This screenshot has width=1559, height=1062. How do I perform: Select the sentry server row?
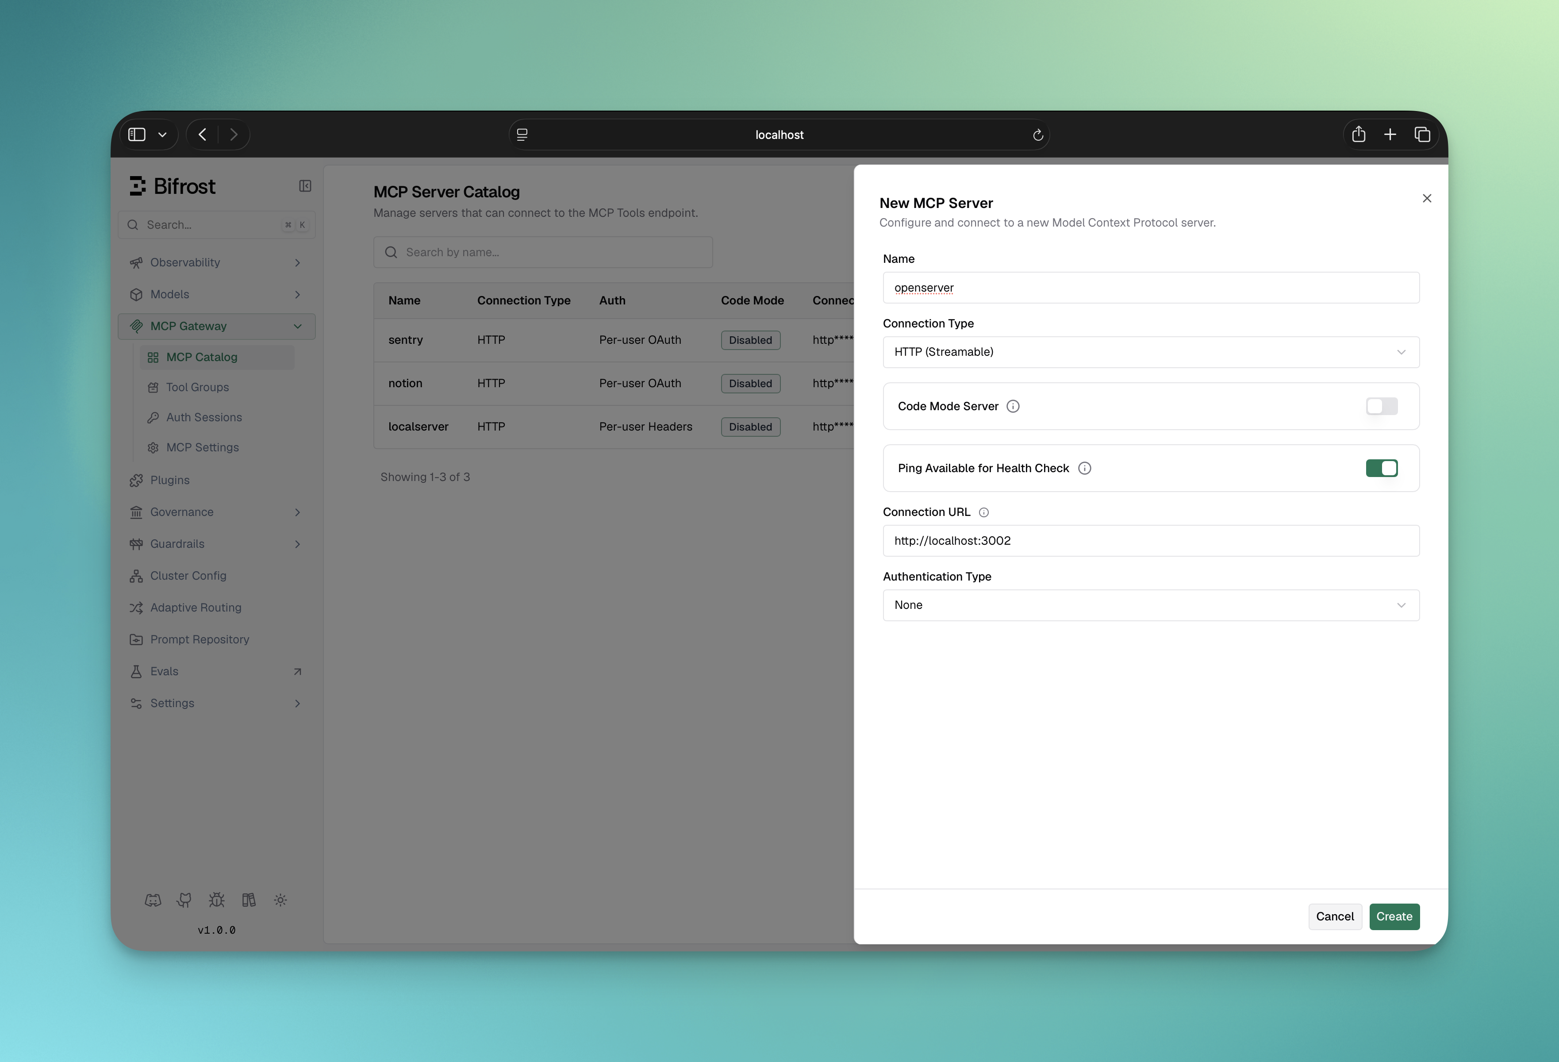[x=613, y=340]
